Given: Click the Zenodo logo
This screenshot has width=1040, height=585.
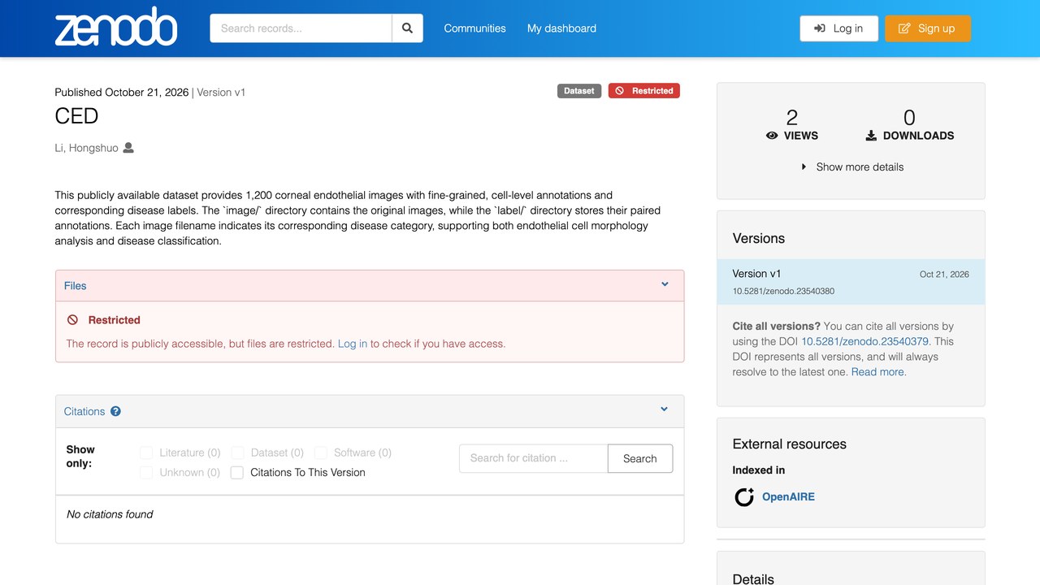Looking at the screenshot, I should click(x=116, y=28).
